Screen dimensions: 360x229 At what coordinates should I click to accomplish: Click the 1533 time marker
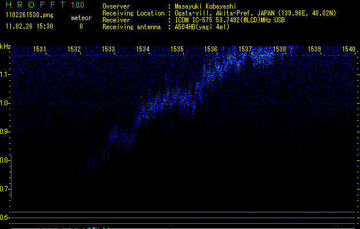[x=108, y=49]
